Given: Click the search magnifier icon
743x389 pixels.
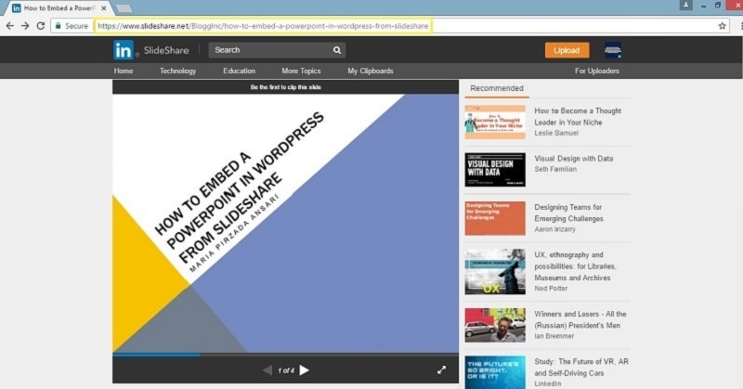Looking at the screenshot, I should point(337,50).
